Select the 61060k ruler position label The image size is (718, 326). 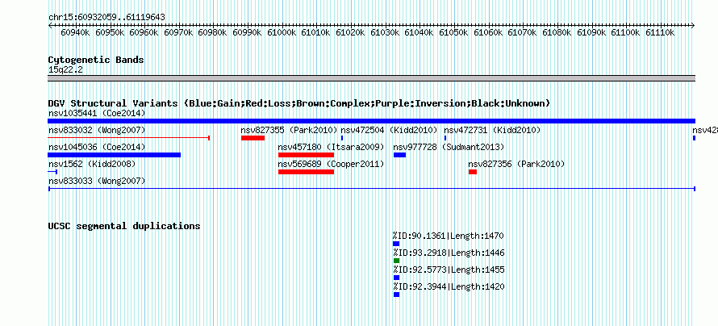tap(489, 33)
